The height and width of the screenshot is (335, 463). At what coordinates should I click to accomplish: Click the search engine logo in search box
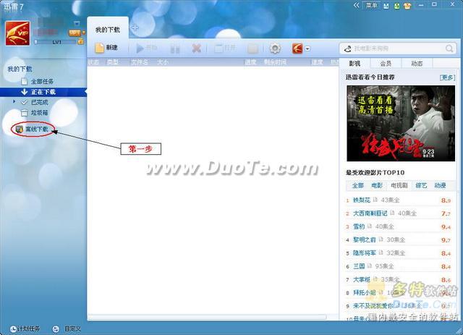click(x=348, y=48)
